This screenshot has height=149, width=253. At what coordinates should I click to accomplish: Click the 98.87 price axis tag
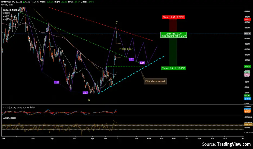click(247, 73)
